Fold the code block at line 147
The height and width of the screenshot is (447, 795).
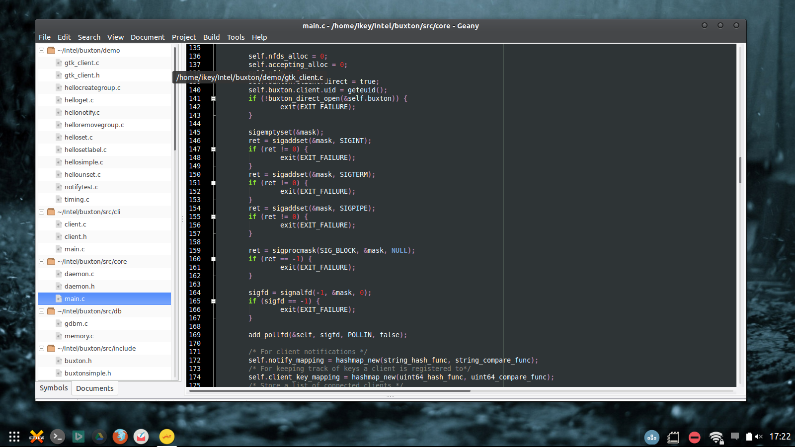pos(213,149)
